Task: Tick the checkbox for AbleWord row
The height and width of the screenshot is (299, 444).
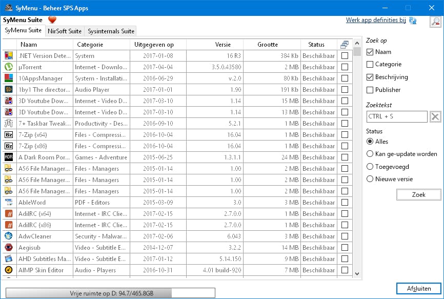Action: tap(345, 203)
